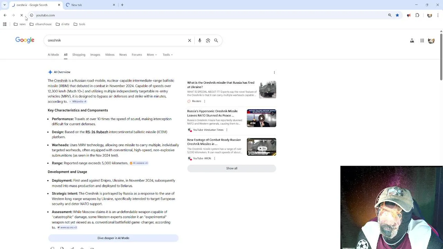Open WION New Footage video link
443x249 pixels.
[214, 142]
